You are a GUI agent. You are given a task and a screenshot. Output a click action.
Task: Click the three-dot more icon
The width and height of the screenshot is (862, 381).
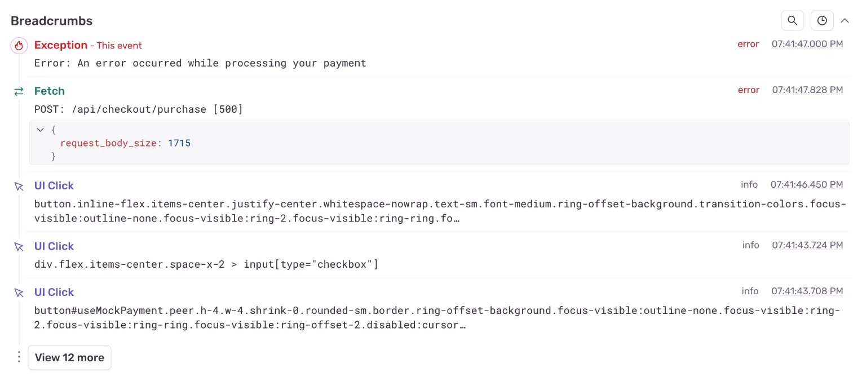pos(19,357)
